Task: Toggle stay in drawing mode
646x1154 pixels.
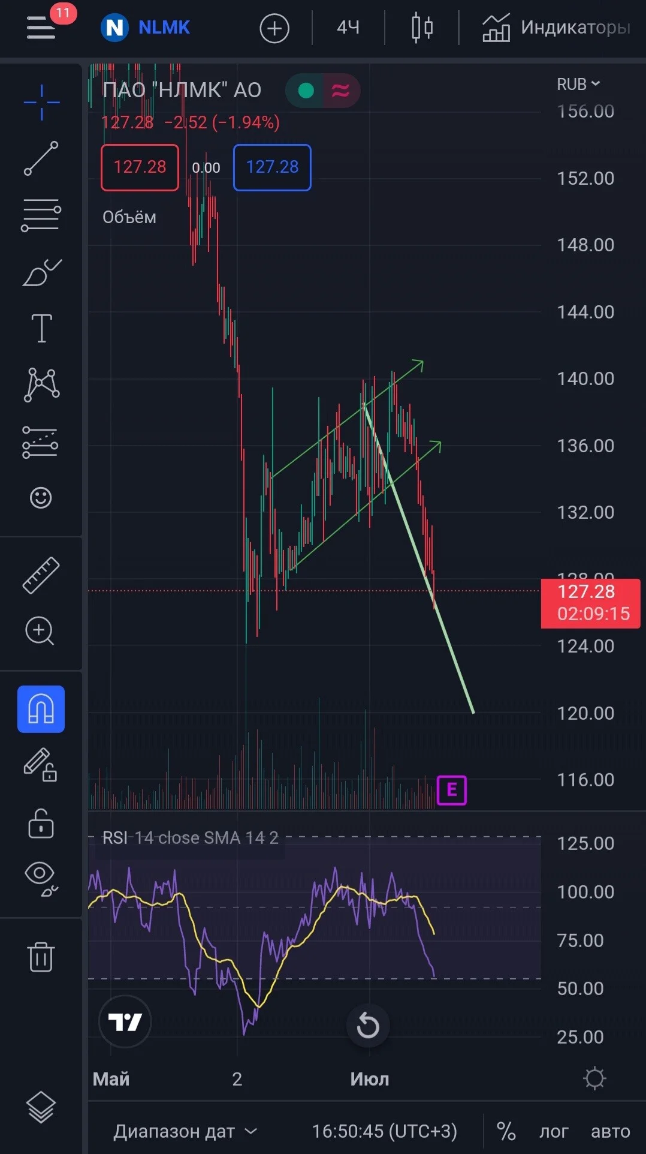Action: 40,765
